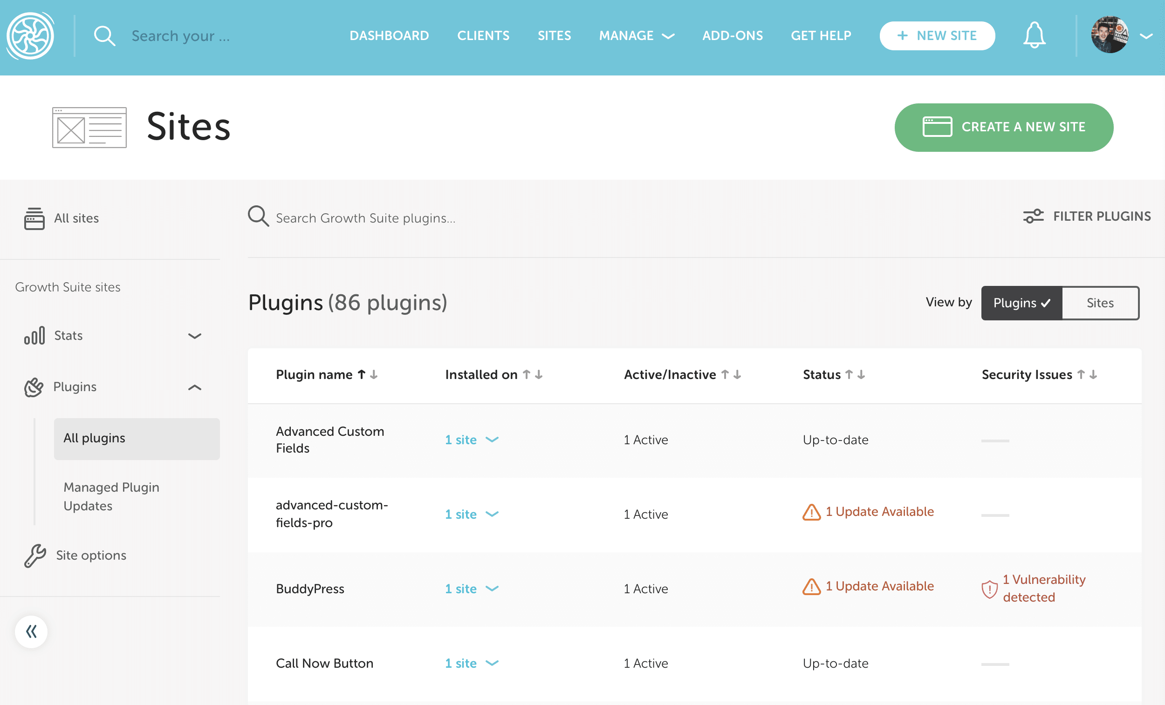The width and height of the screenshot is (1165, 705).
Task: Click the All sites stack icon
Action: tap(34, 218)
